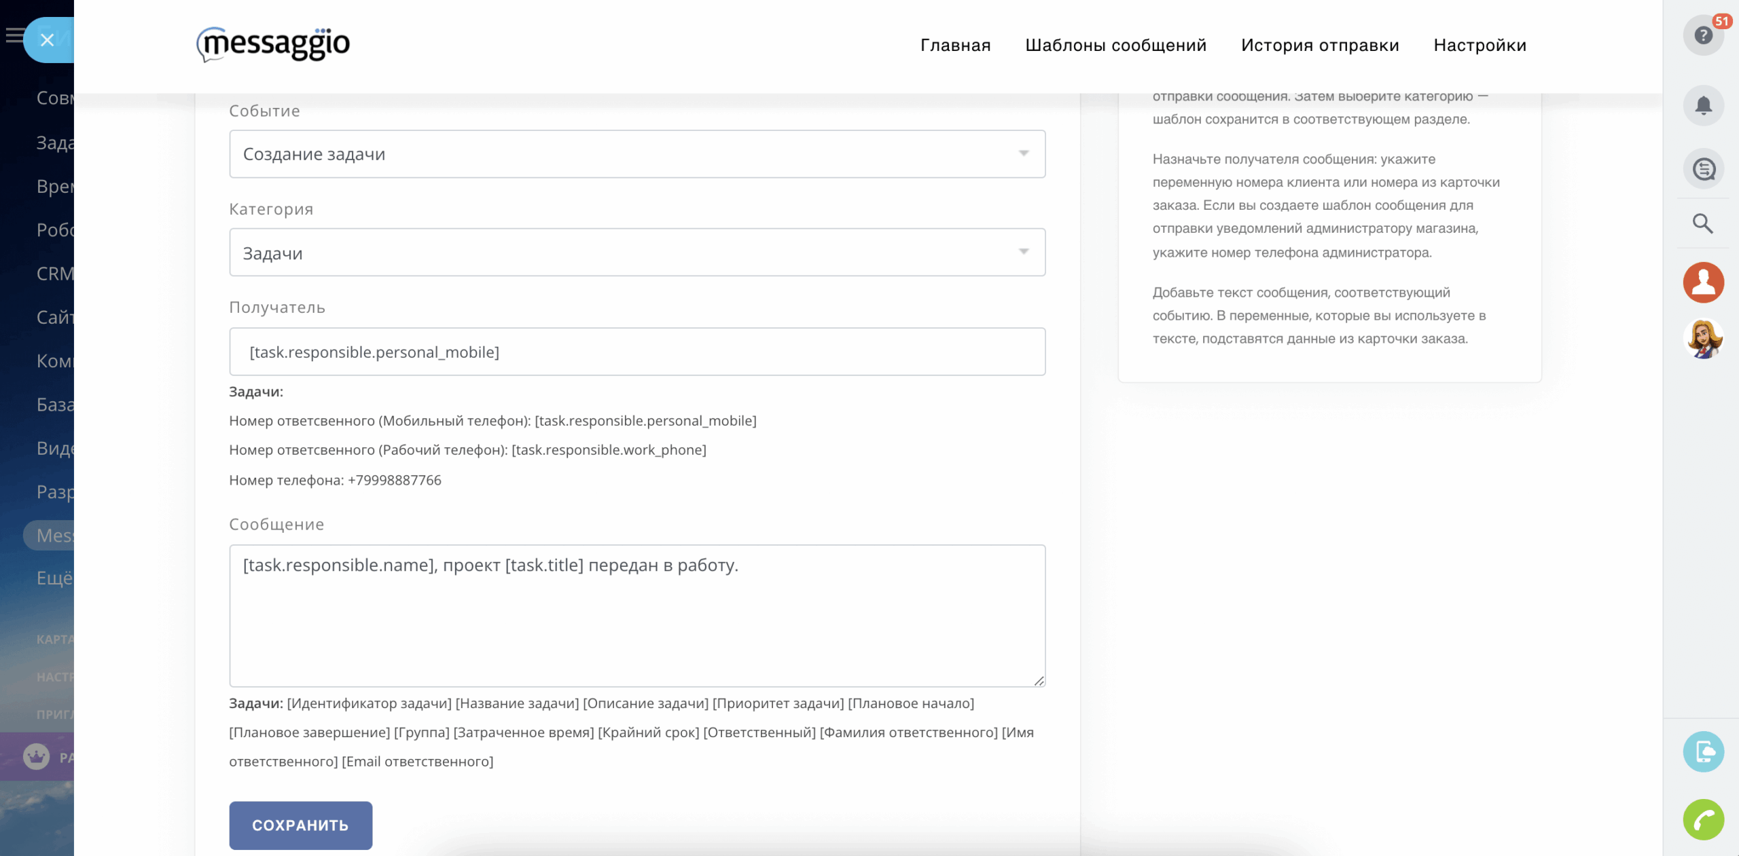The height and width of the screenshot is (856, 1739).
Task: Click the textarea resize handle corner
Action: pos(1039,681)
